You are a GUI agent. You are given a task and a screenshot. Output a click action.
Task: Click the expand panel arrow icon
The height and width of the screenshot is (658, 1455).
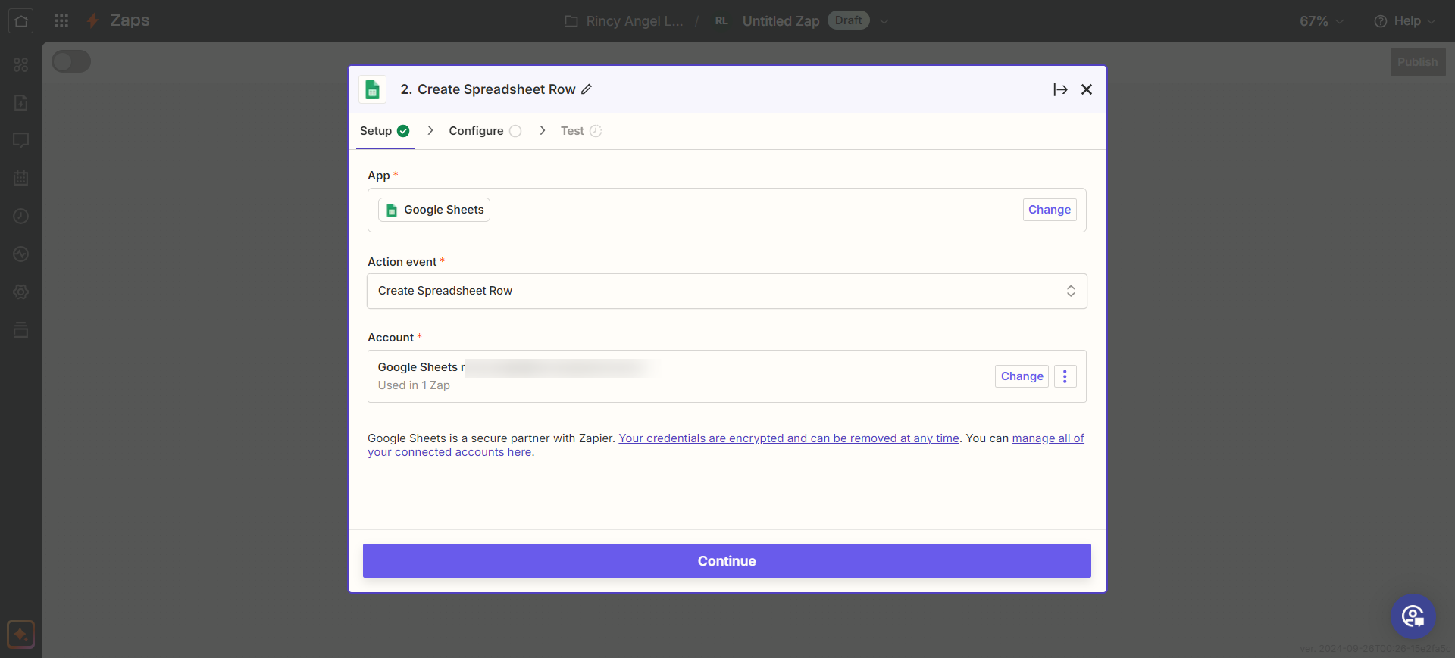(x=1060, y=89)
